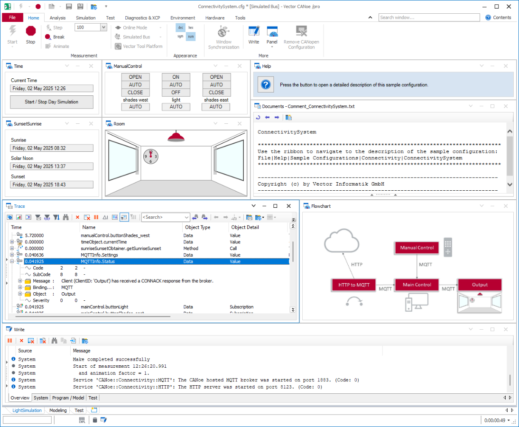
Task: Select the System tab in Write window
Action: tap(41, 398)
